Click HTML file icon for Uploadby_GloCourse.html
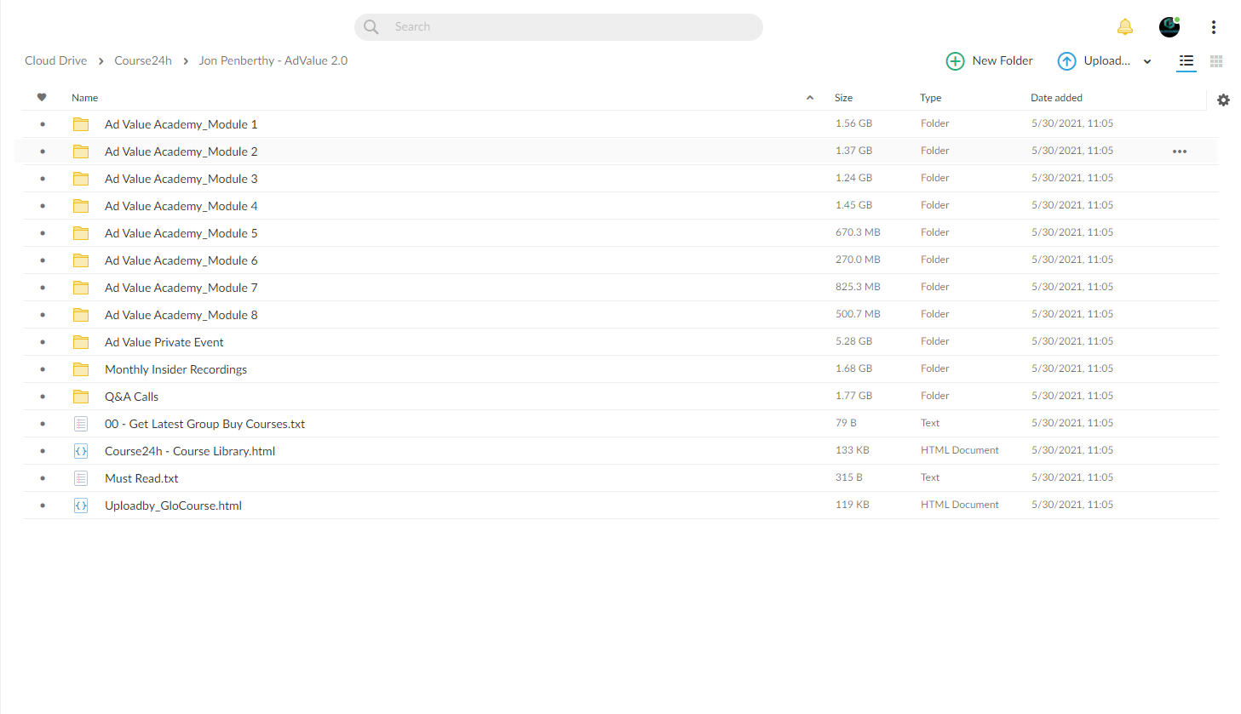Viewport: 1241px width, 714px height. tap(81, 506)
